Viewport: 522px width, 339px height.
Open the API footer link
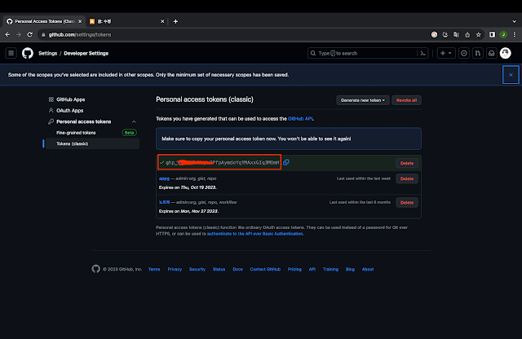coord(312,269)
